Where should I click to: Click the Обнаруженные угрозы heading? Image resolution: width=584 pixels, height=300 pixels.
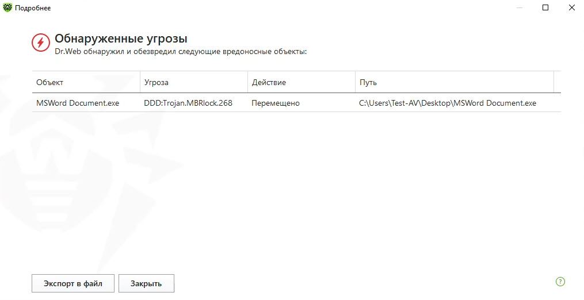(x=121, y=39)
